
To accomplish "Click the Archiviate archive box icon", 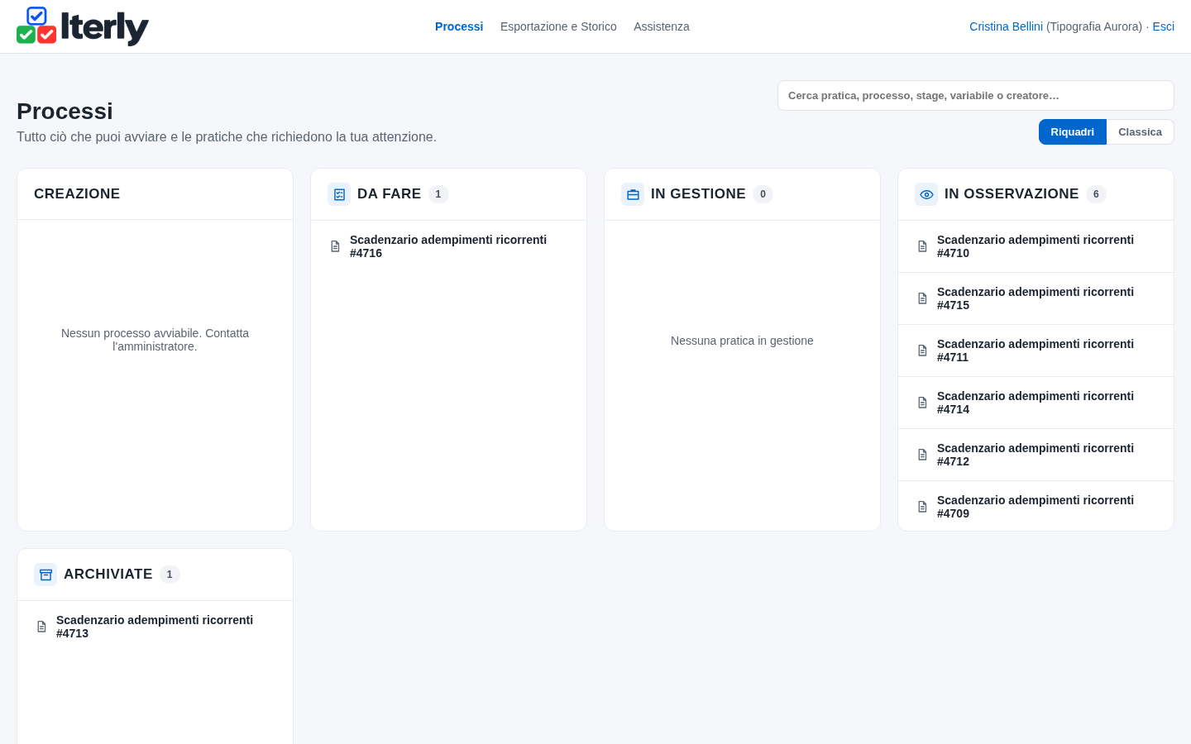I will tap(45, 575).
